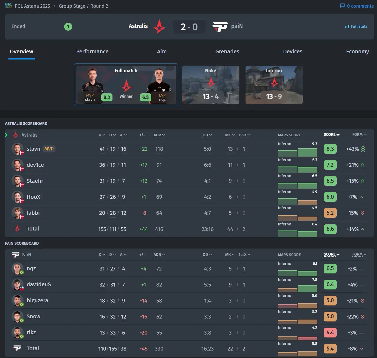Sort PaiN scoreboard by MK column
The image size is (377, 358).
click(230, 255)
